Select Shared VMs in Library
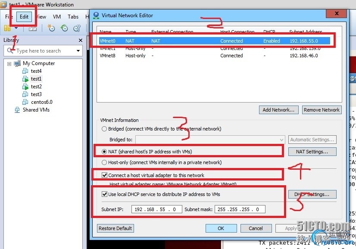Image resolution: width=356 pixels, height=249 pixels. (x=36, y=110)
